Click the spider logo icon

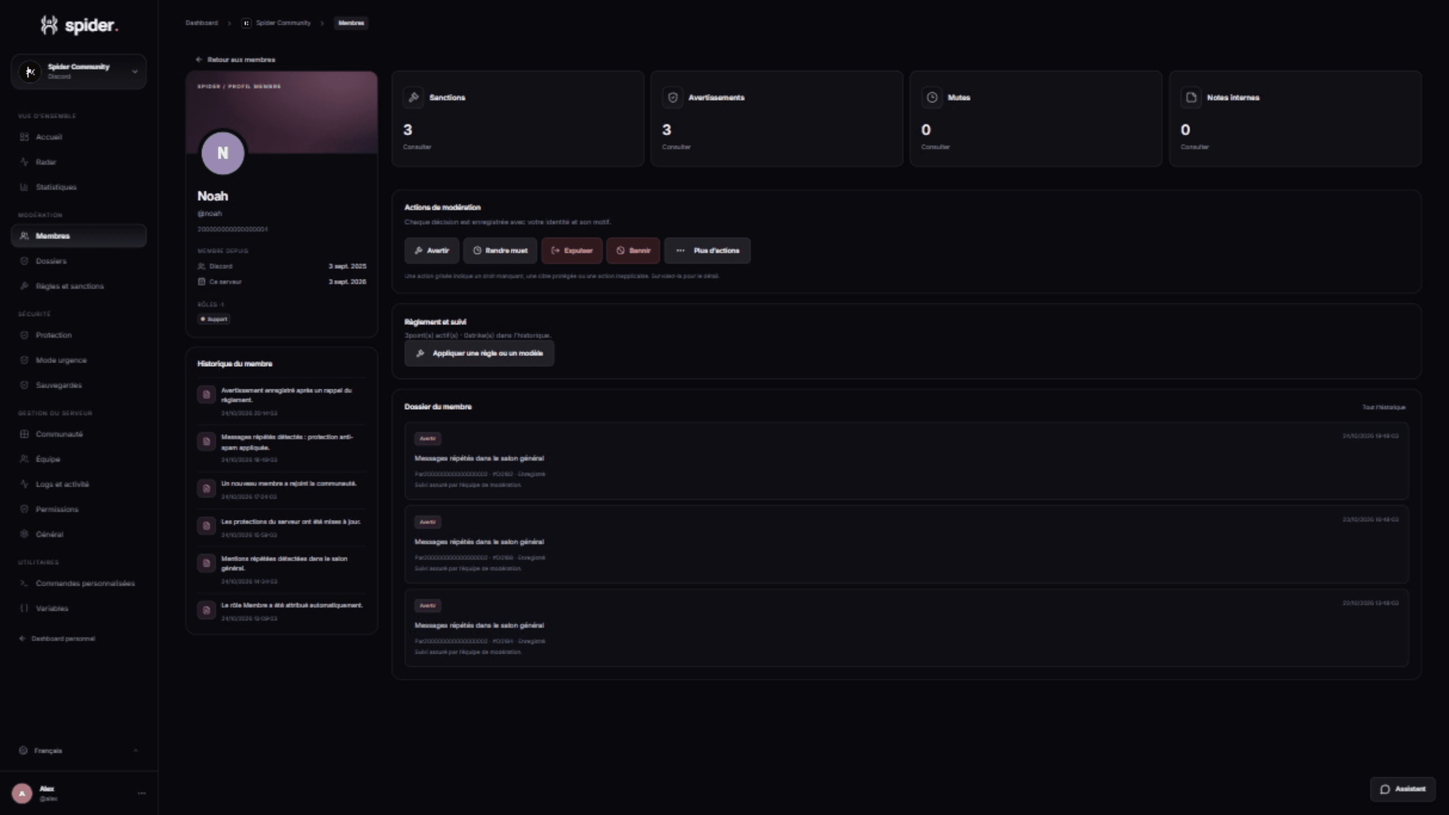tap(49, 25)
